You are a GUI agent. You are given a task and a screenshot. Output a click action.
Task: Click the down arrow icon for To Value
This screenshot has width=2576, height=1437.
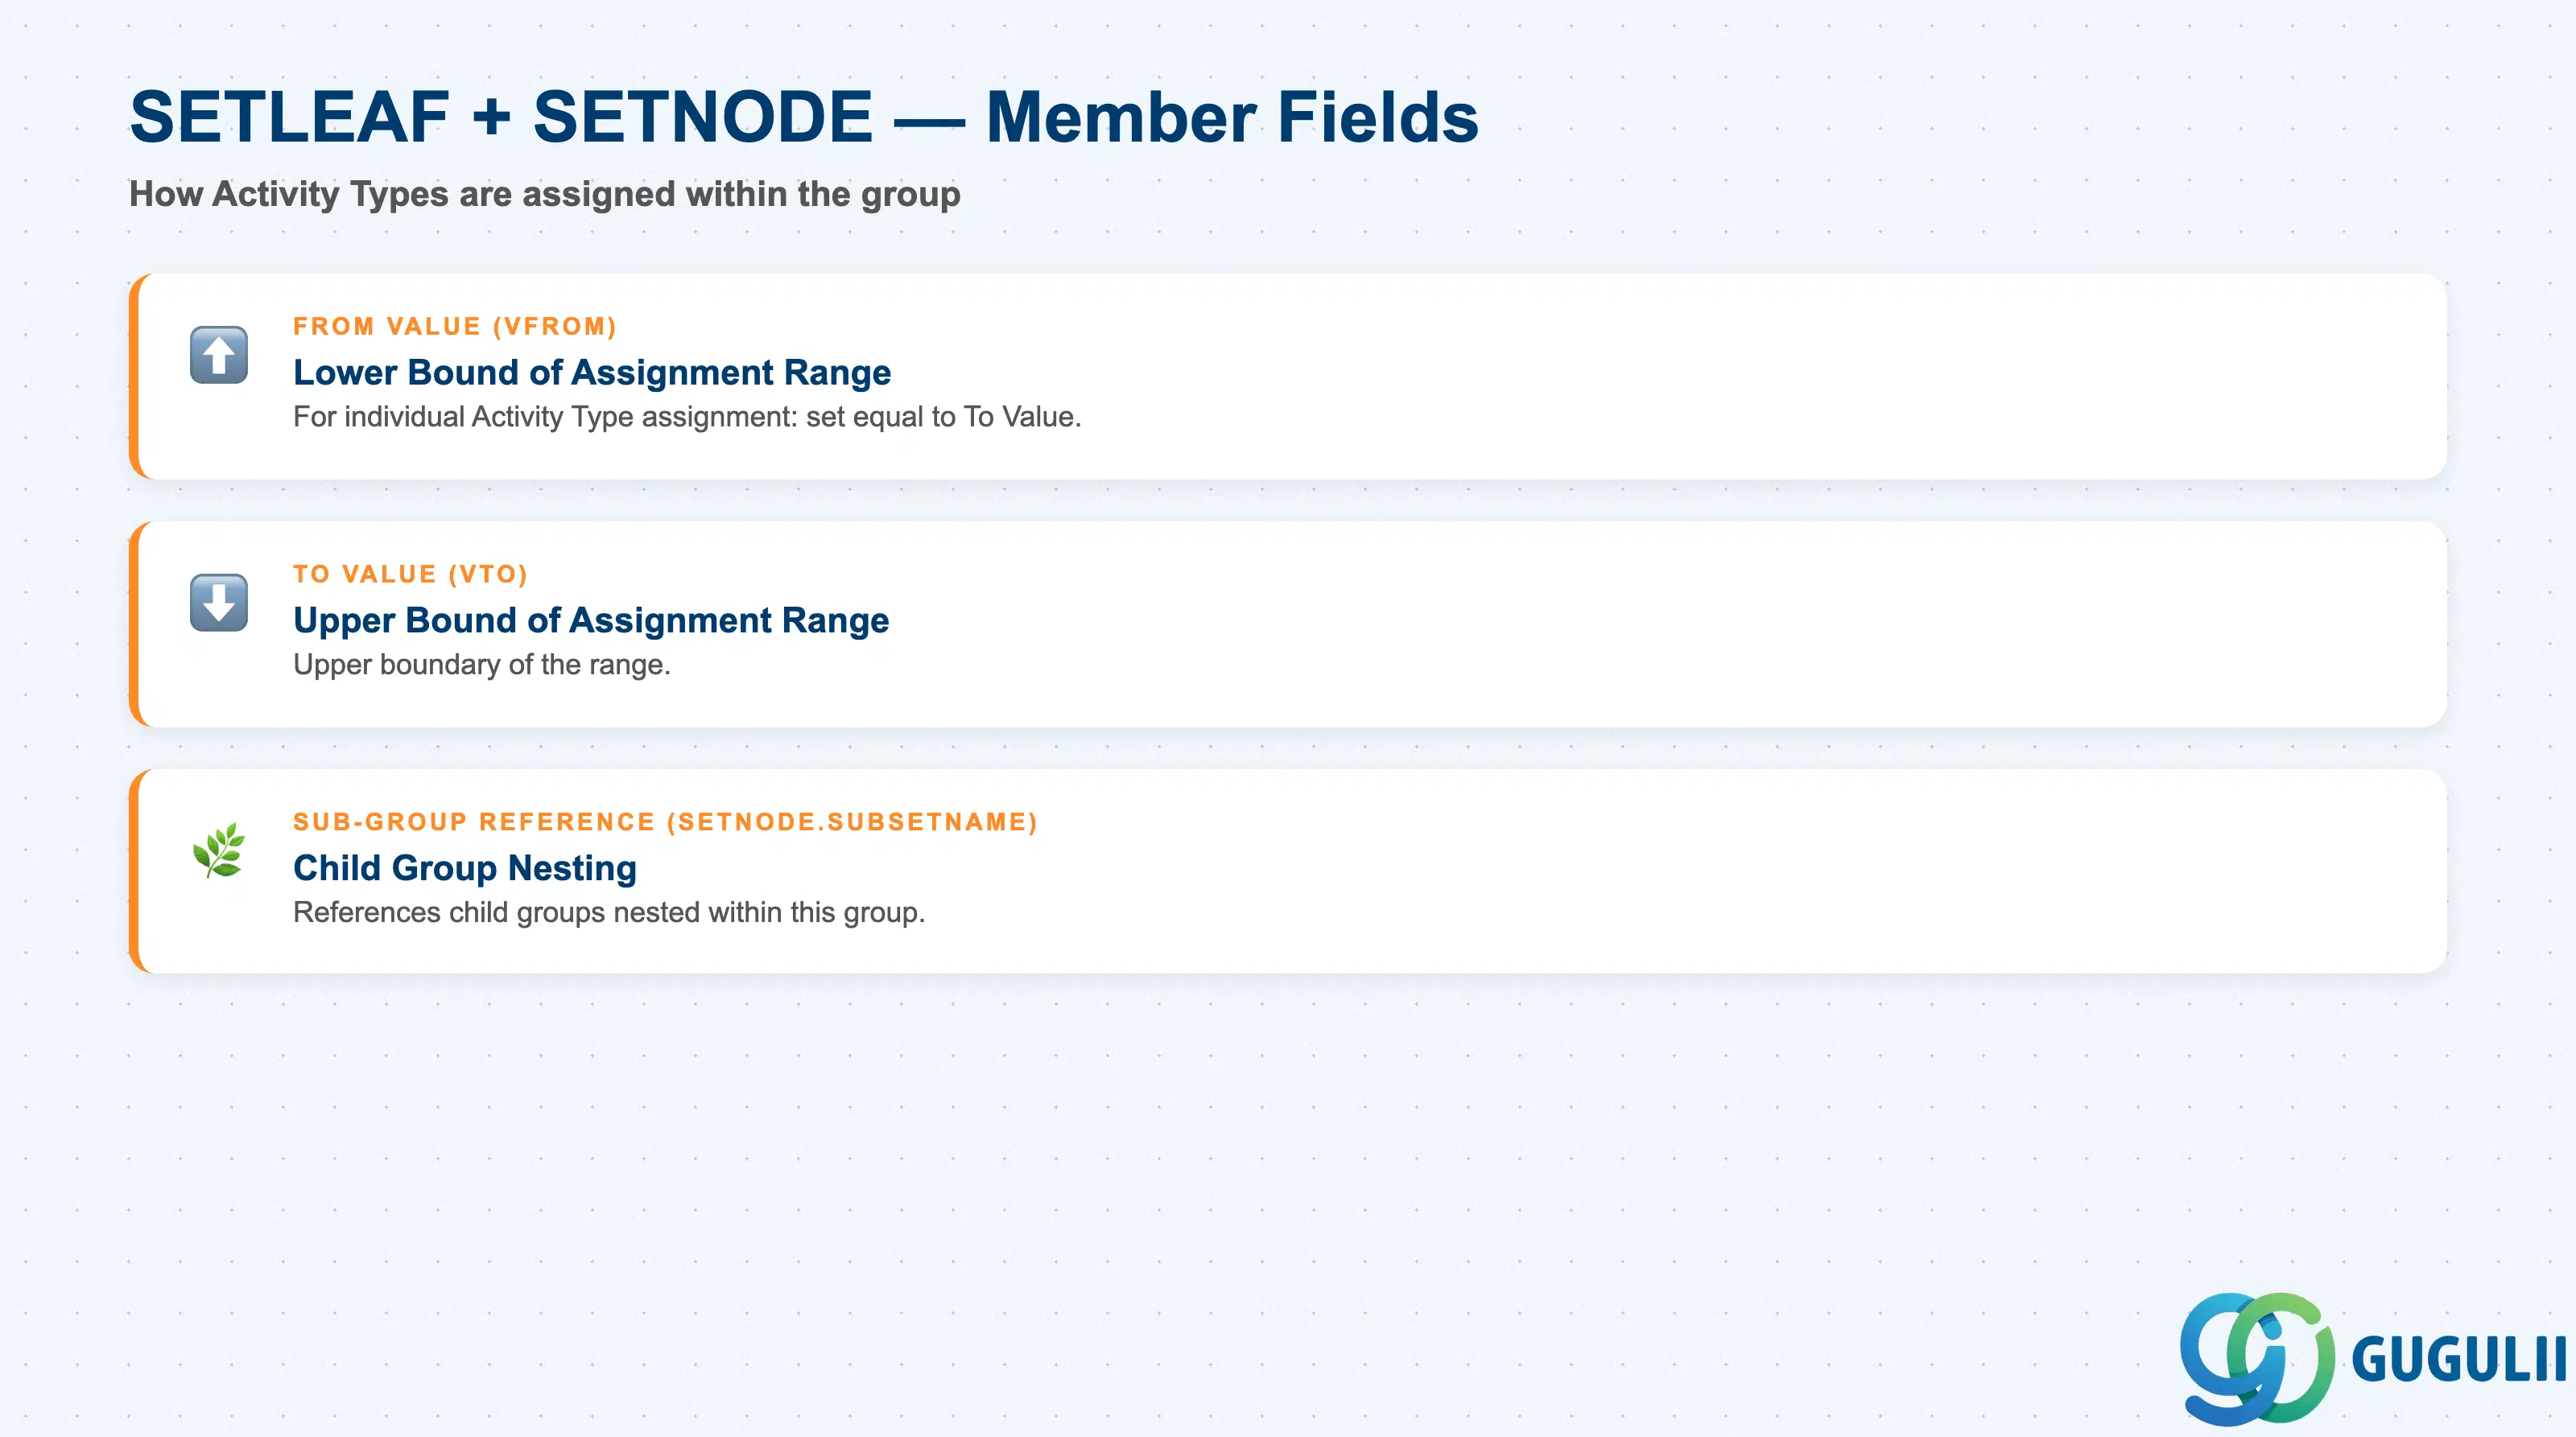(x=219, y=603)
